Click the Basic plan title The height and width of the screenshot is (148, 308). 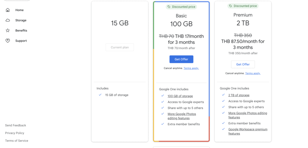pos(181,16)
